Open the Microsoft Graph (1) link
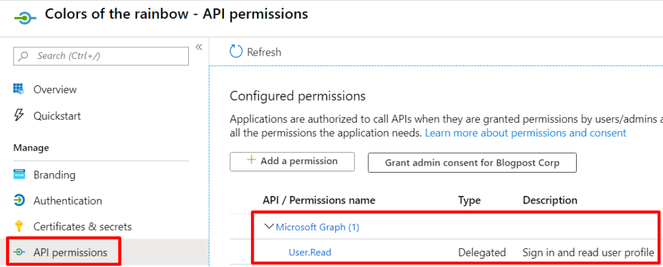 coord(317,227)
